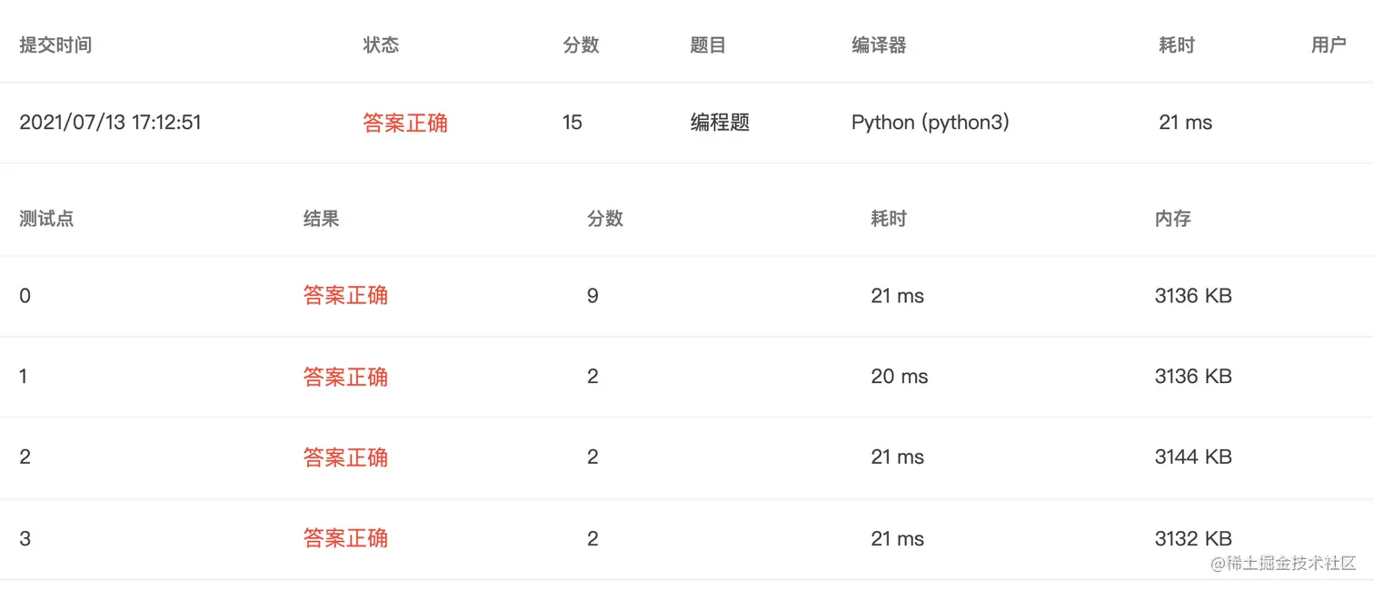1374x590 pixels.
Task: Click the Python (python3) compiler cell
Action: [x=931, y=123]
